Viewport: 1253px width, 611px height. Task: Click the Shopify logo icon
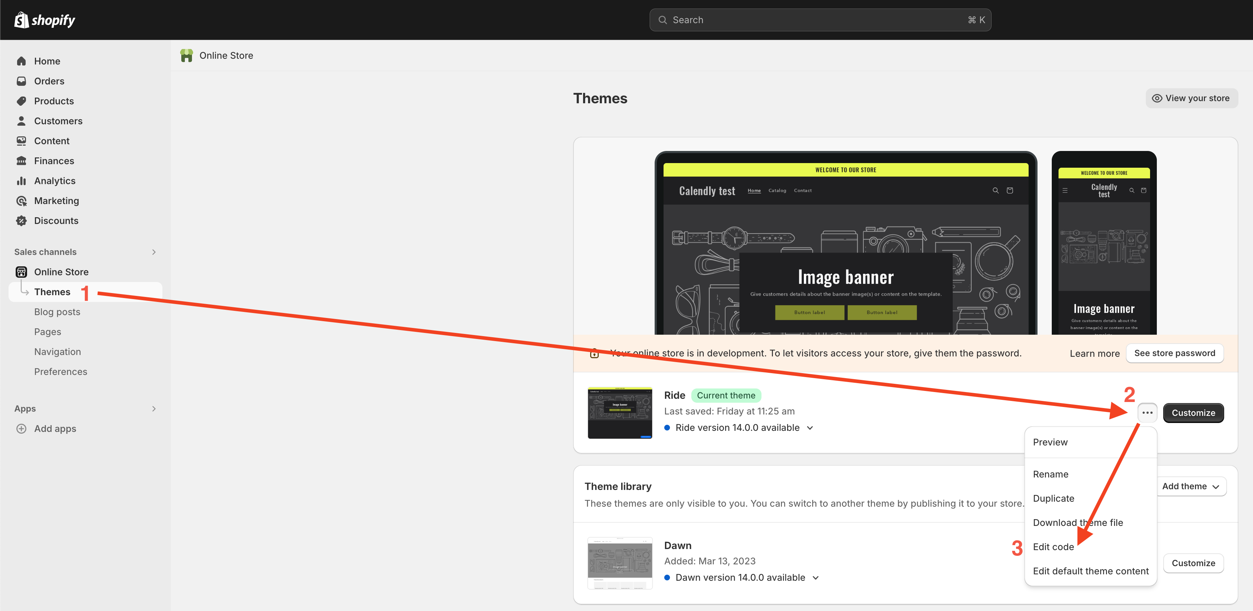click(x=21, y=20)
